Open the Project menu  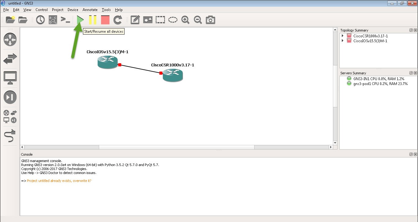coord(58,10)
